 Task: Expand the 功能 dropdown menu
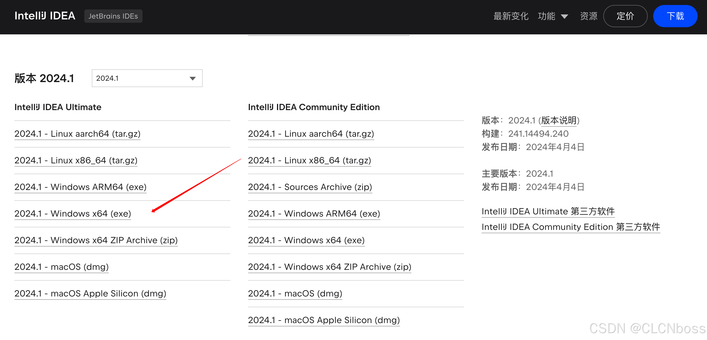click(x=553, y=16)
